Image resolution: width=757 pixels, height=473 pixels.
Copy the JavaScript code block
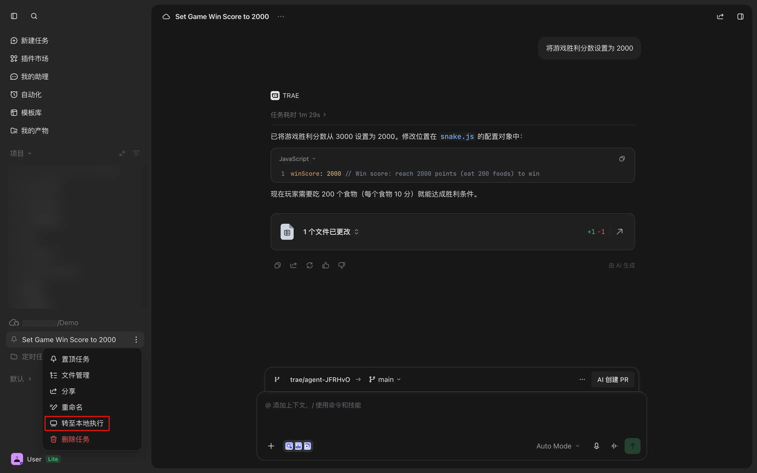click(x=622, y=159)
